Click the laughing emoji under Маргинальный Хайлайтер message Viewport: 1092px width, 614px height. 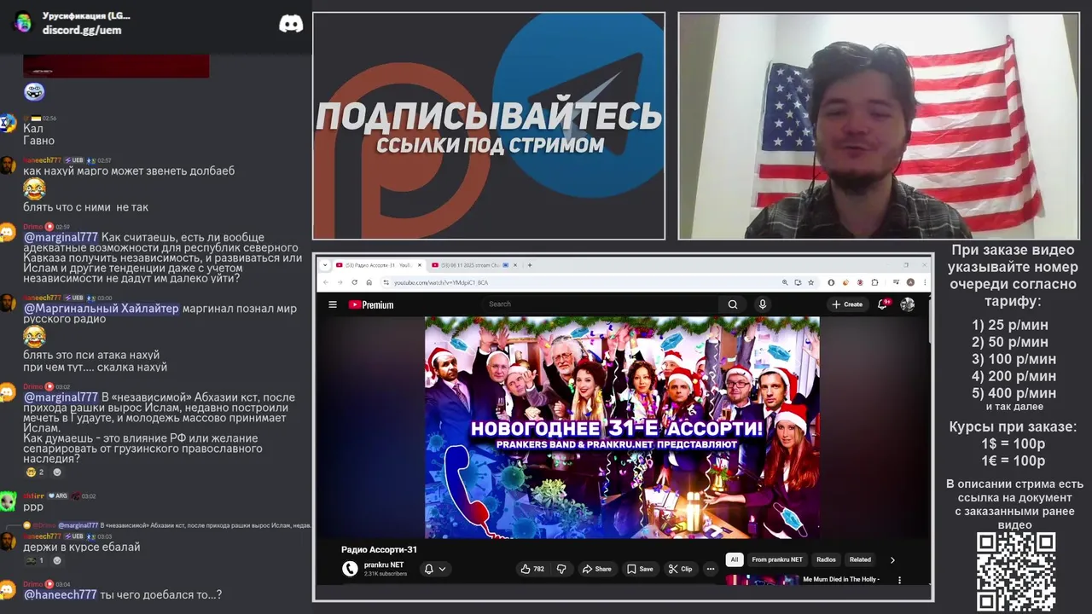tap(34, 335)
